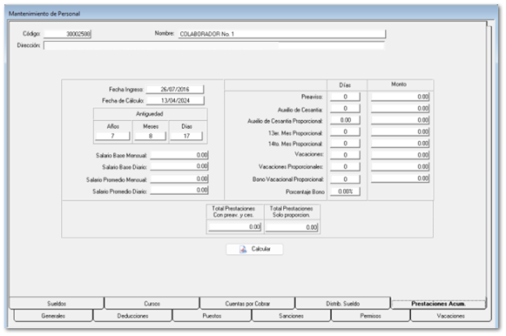Image resolution: width=506 pixels, height=336 pixels.
Task: Click the 14to. Mes Proporcional Monto field
Action: (x=400, y=143)
